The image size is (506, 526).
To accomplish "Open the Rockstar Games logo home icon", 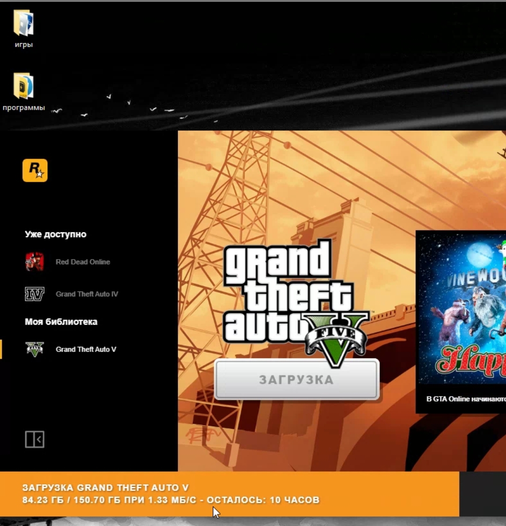I will point(35,170).
